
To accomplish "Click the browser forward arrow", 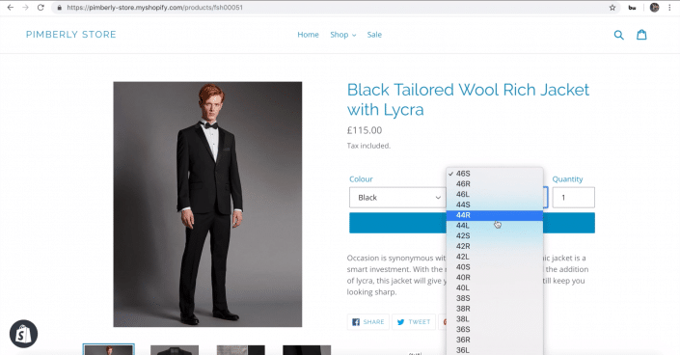I will point(26,8).
